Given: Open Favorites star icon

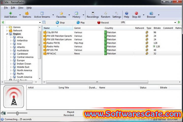Looking at the screenshot, I should [x=62, y=13].
